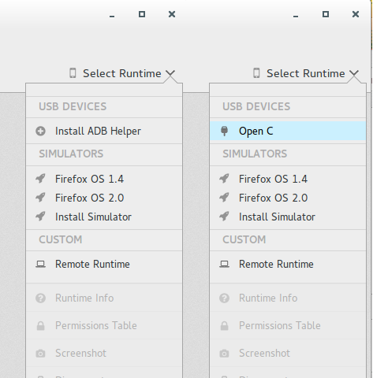Open Select Runtime label in right window
The image size is (373, 378).
pyautogui.click(x=306, y=73)
